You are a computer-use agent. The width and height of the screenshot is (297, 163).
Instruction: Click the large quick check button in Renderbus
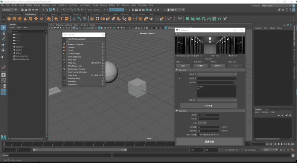pyautogui.click(x=210, y=142)
